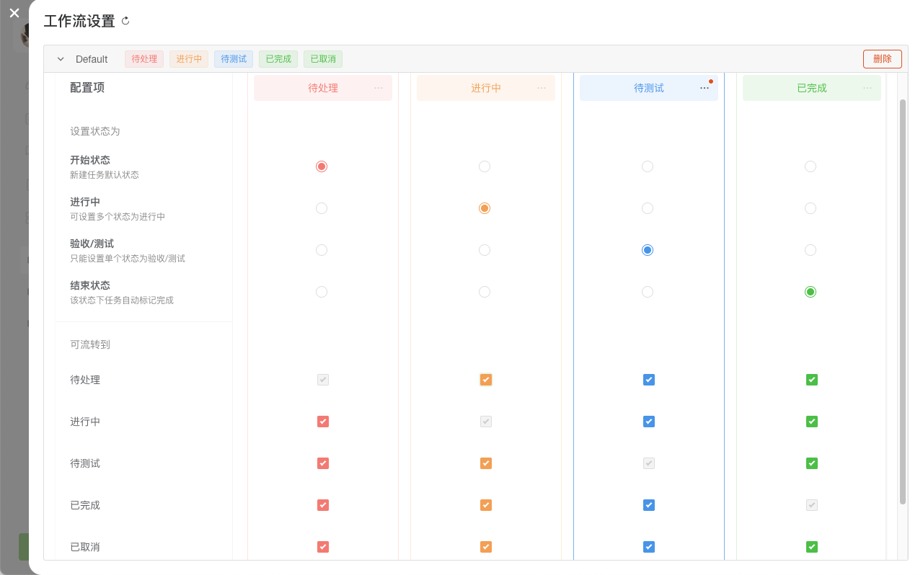
Task: Click the 已取消 status tag in header
Action: 323,59
